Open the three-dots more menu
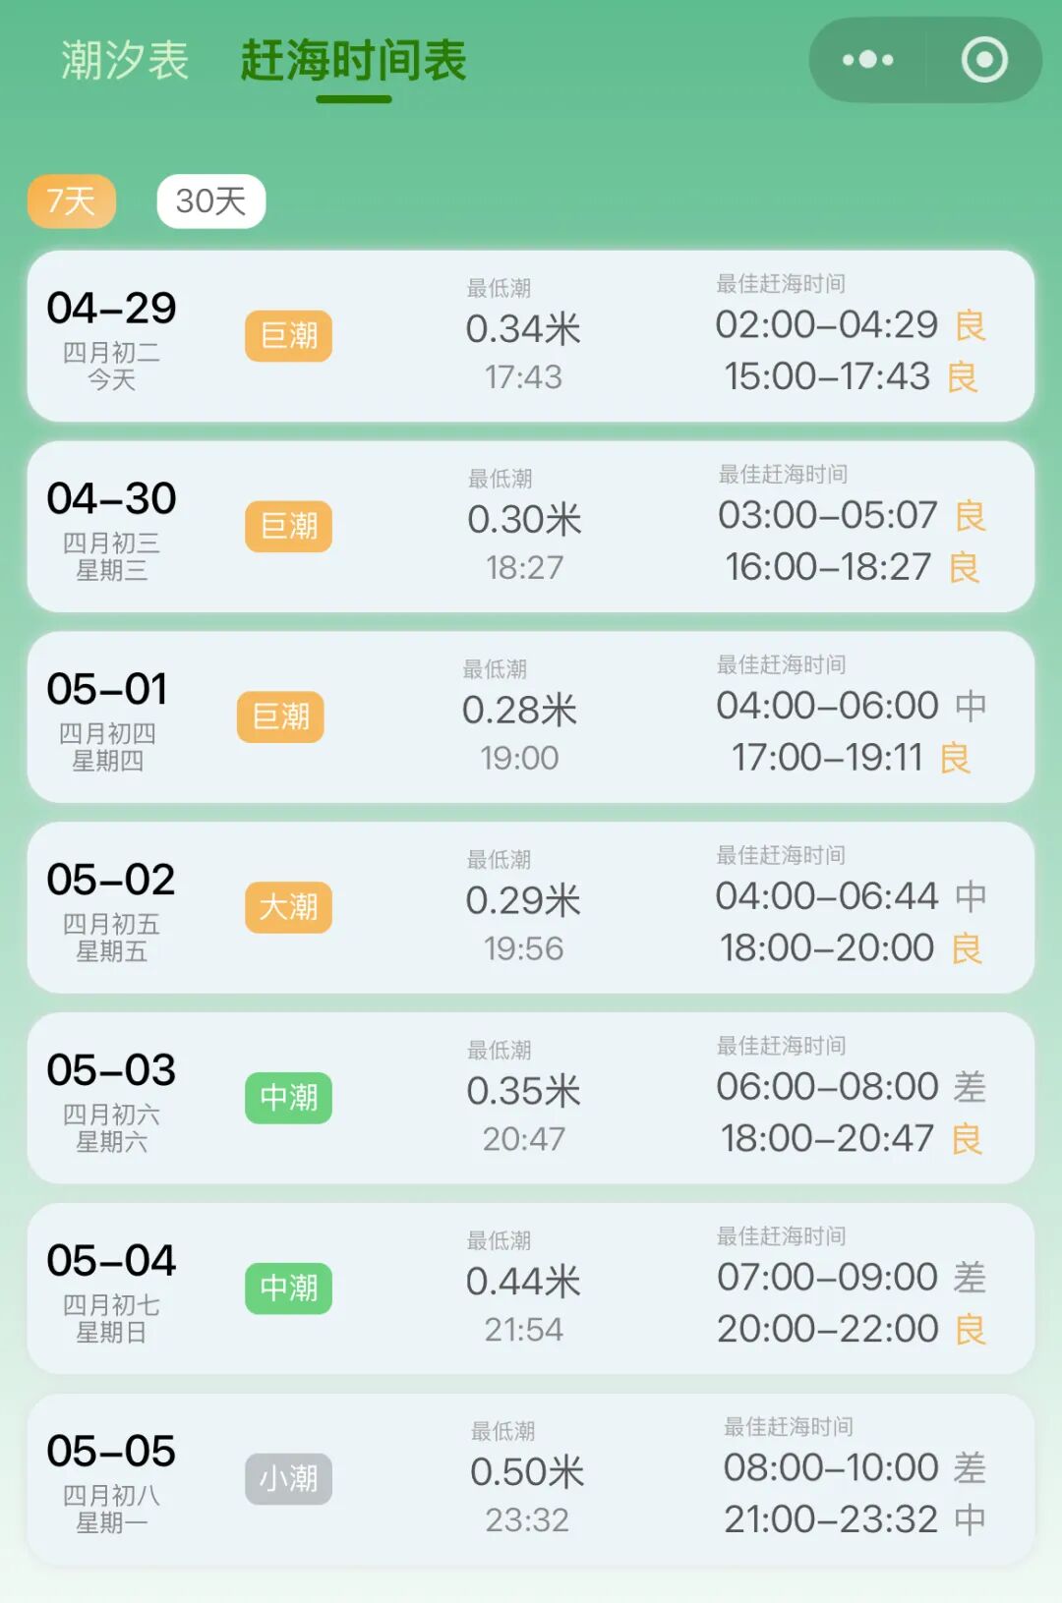The image size is (1062, 1603). coord(867,60)
